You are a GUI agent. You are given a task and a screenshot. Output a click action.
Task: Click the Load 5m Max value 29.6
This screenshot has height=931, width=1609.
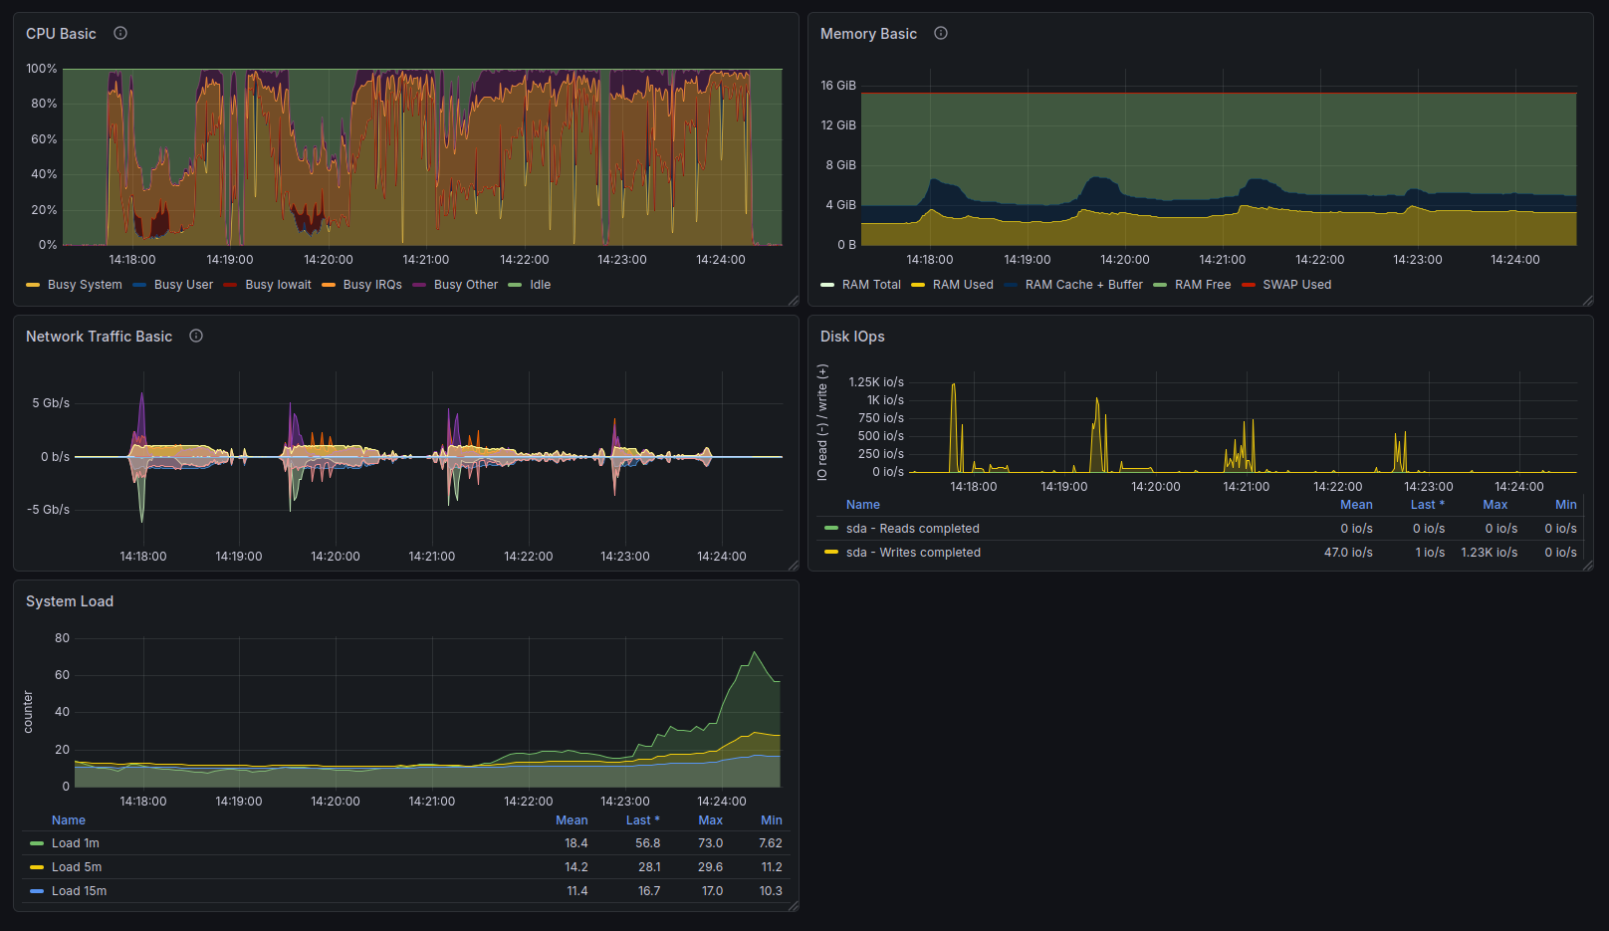pyautogui.click(x=711, y=867)
